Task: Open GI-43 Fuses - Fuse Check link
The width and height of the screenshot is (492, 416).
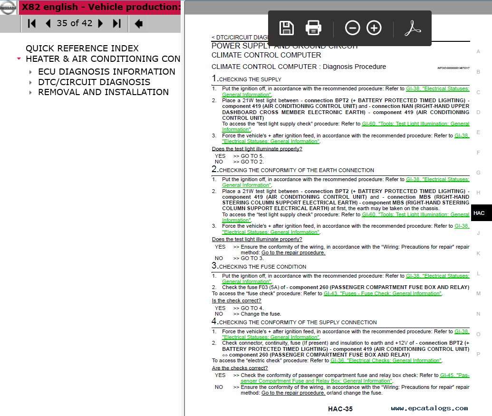Action: pos(383,293)
